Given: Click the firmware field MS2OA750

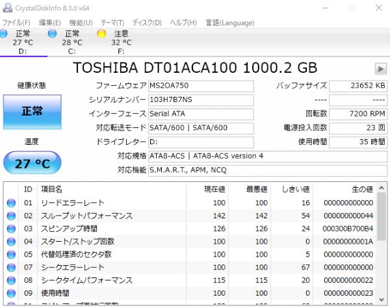Looking at the screenshot, I should click(x=201, y=86).
